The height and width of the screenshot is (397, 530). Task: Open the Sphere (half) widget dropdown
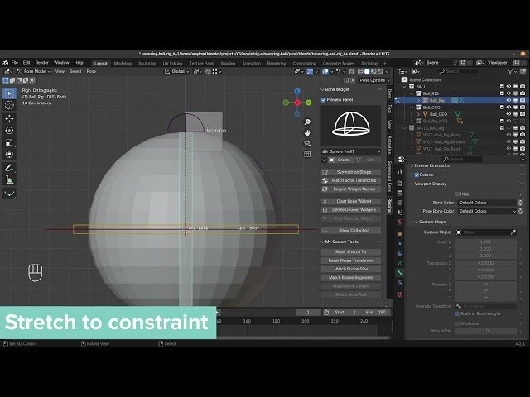click(351, 151)
